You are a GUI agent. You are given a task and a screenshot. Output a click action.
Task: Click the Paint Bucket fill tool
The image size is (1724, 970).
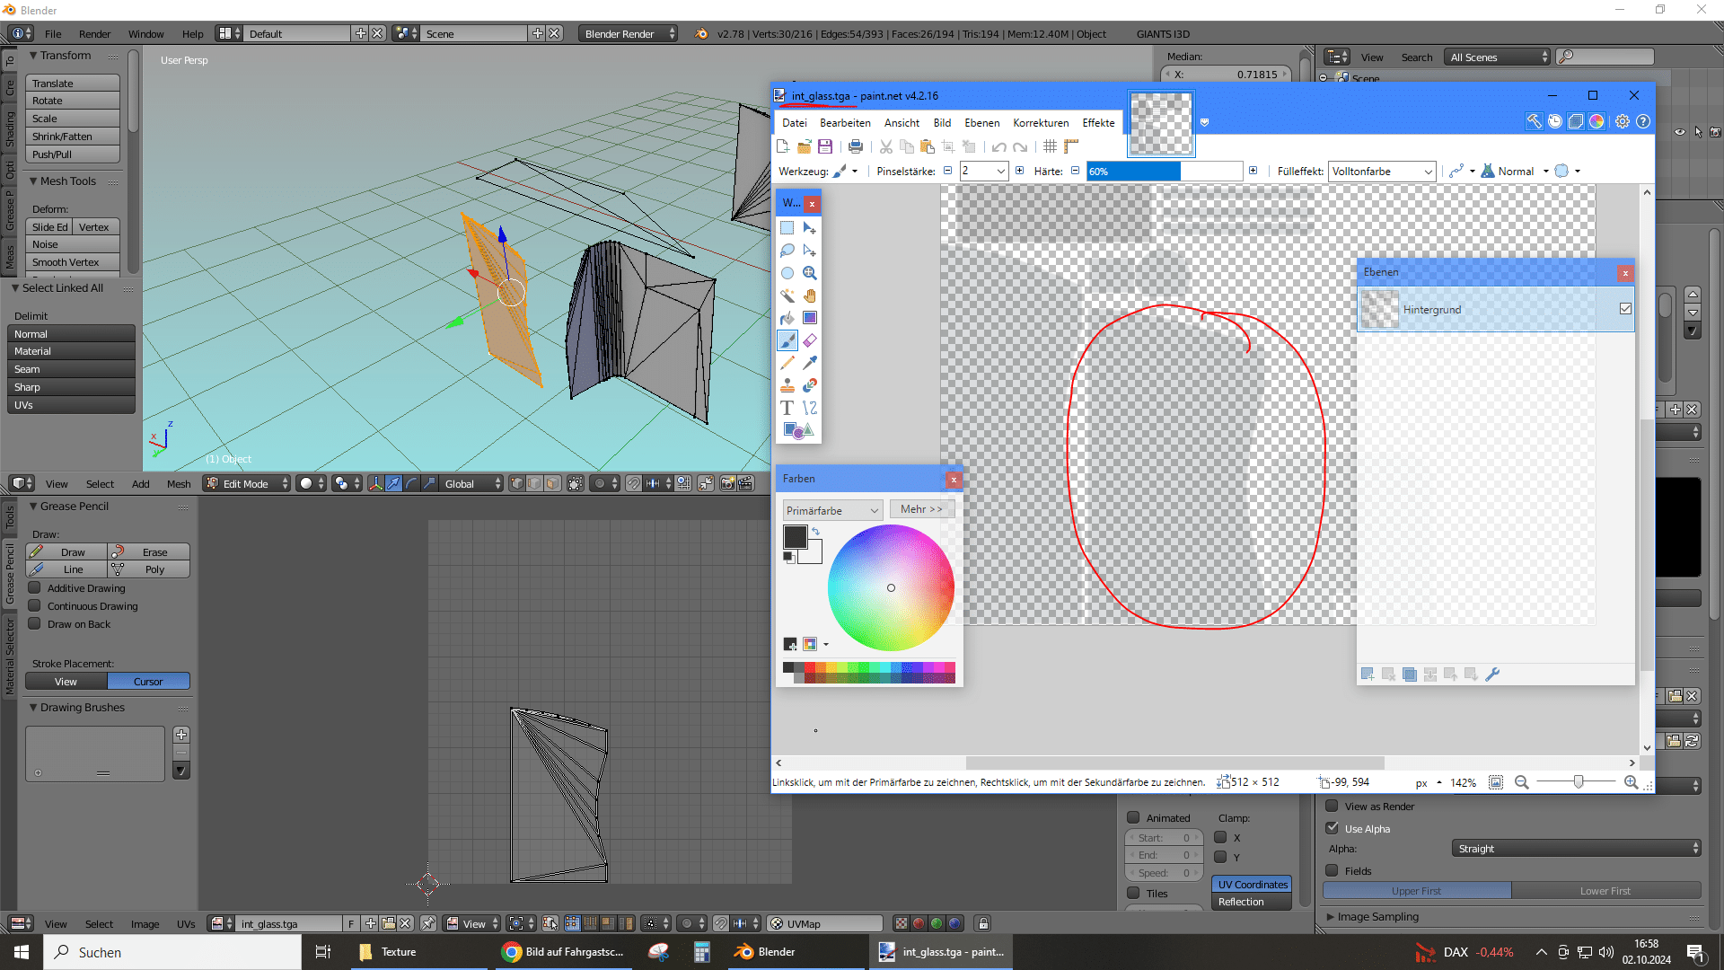(x=787, y=318)
